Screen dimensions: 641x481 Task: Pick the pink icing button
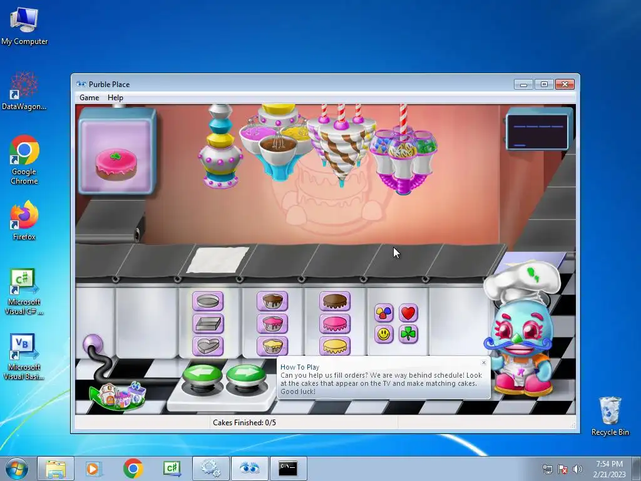point(335,324)
